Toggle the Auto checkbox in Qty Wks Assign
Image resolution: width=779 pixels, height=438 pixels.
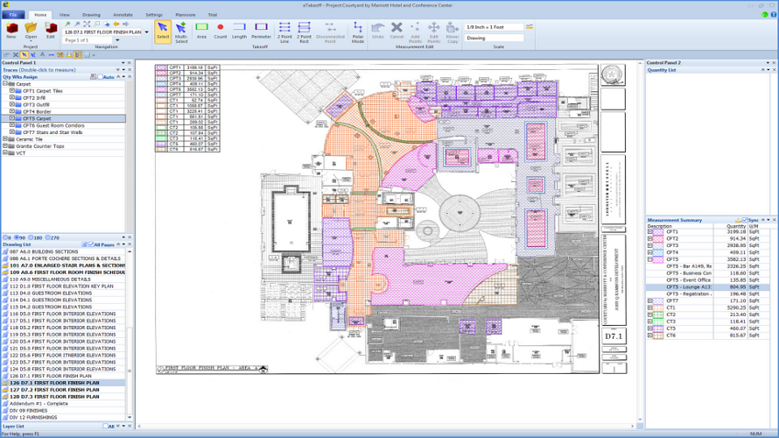pyautogui.click(x=101, y=77)
